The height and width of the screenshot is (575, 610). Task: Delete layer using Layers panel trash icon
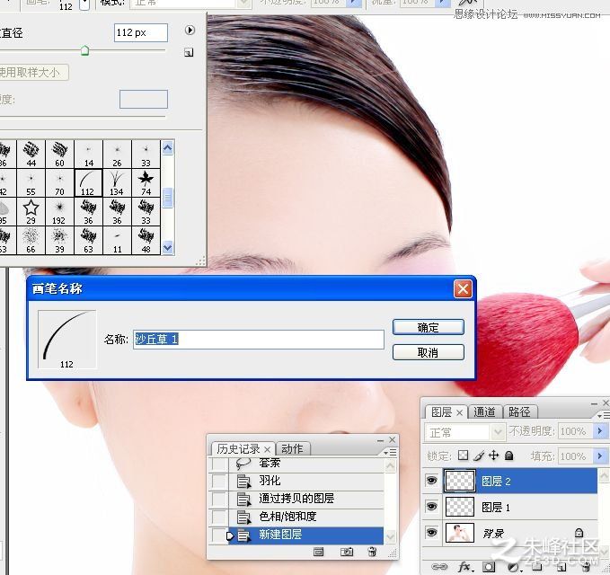(x=587, y=566)
